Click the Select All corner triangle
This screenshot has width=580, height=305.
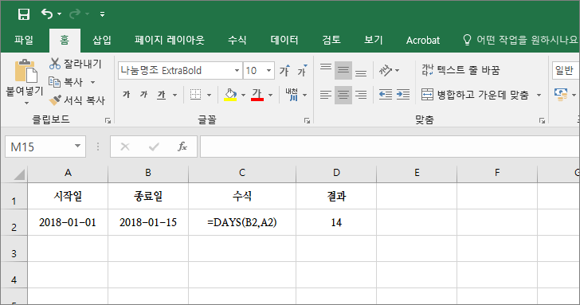tap(19, 174)
